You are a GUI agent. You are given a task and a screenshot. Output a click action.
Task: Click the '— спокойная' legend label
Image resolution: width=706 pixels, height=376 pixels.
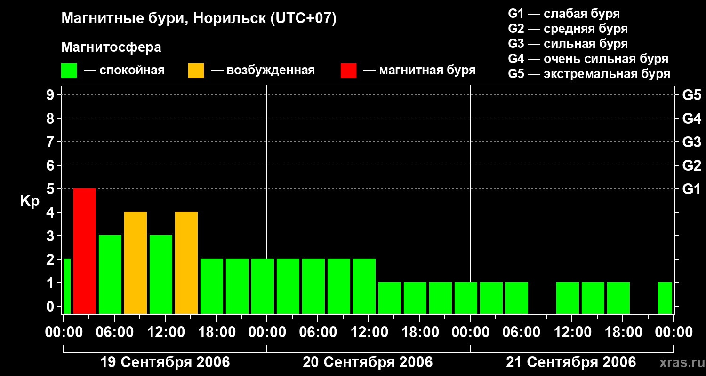(x=124, y=71)
